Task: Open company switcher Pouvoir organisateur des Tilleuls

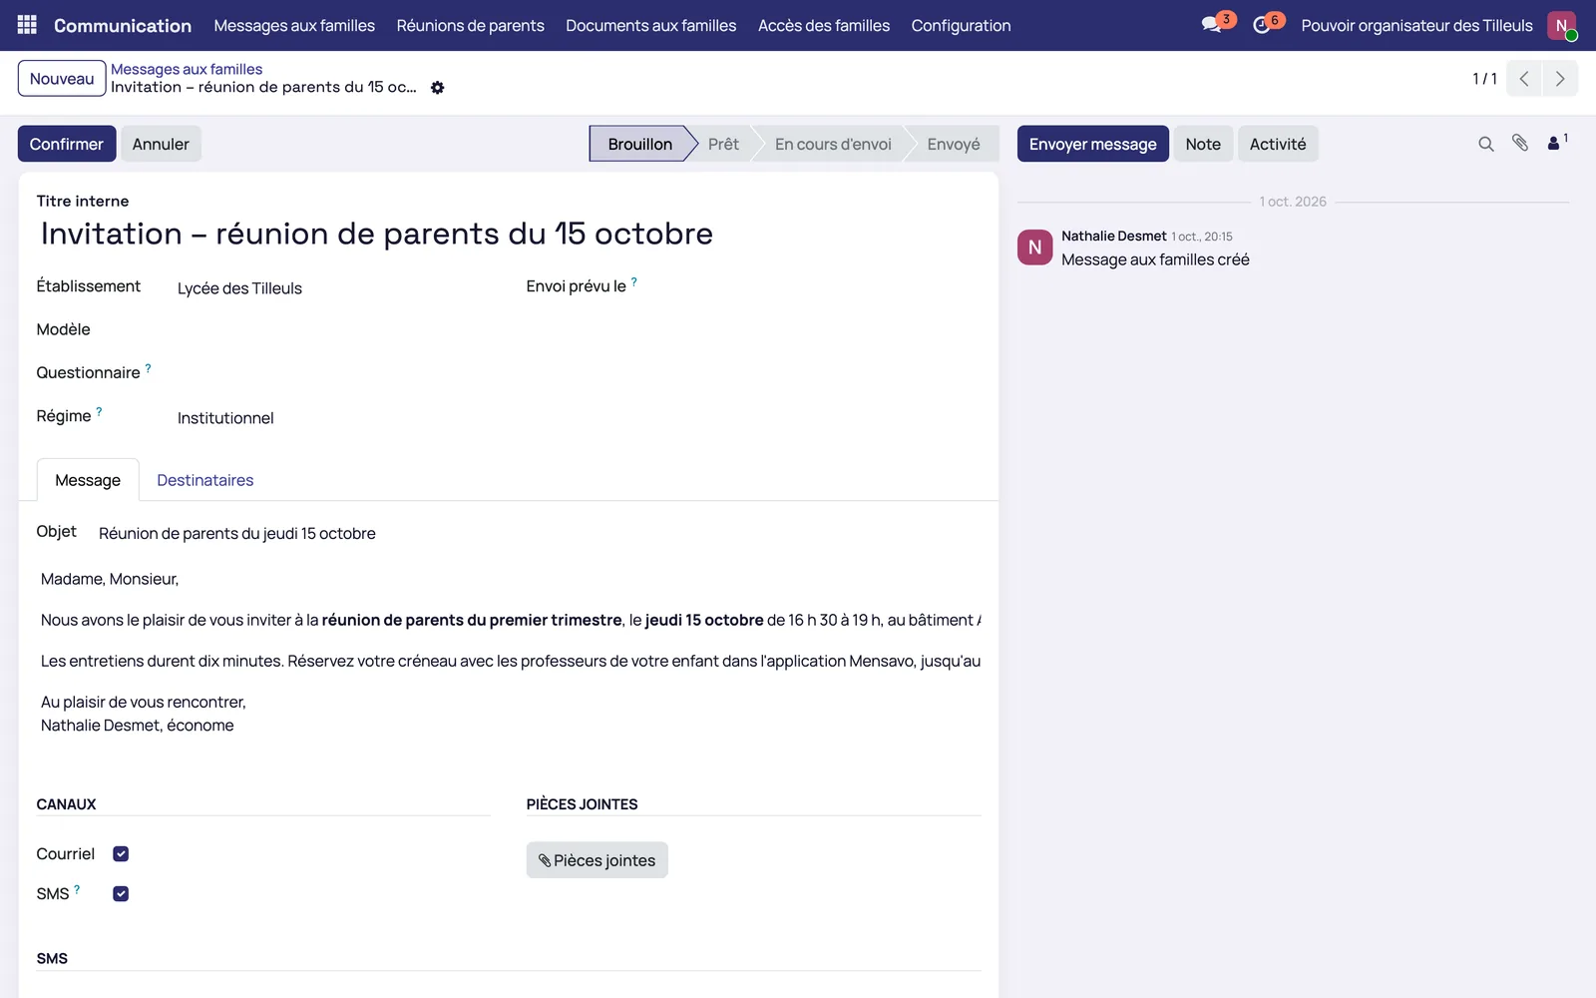Action: pos(1416,25)
